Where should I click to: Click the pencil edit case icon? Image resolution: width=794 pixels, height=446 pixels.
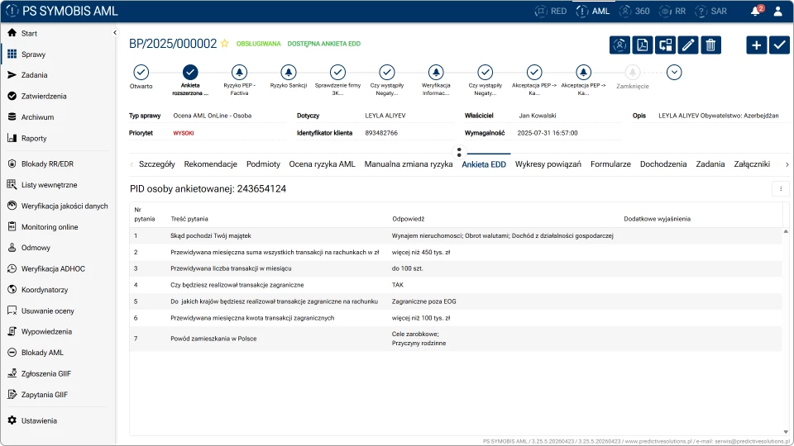point(687,45)
